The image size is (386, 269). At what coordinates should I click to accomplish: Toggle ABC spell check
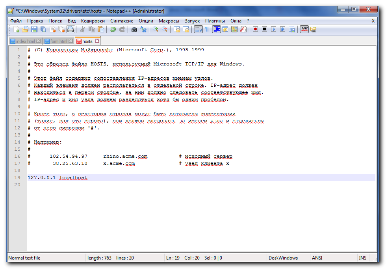coord(304,29)
